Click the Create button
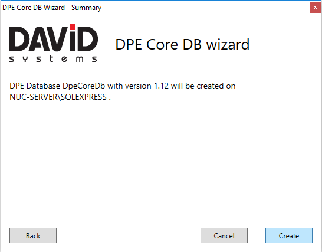 289,235
